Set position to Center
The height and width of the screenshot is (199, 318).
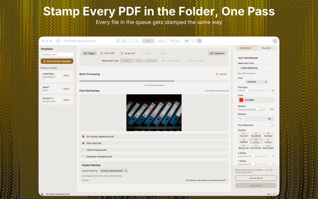(x=256, y=141)
